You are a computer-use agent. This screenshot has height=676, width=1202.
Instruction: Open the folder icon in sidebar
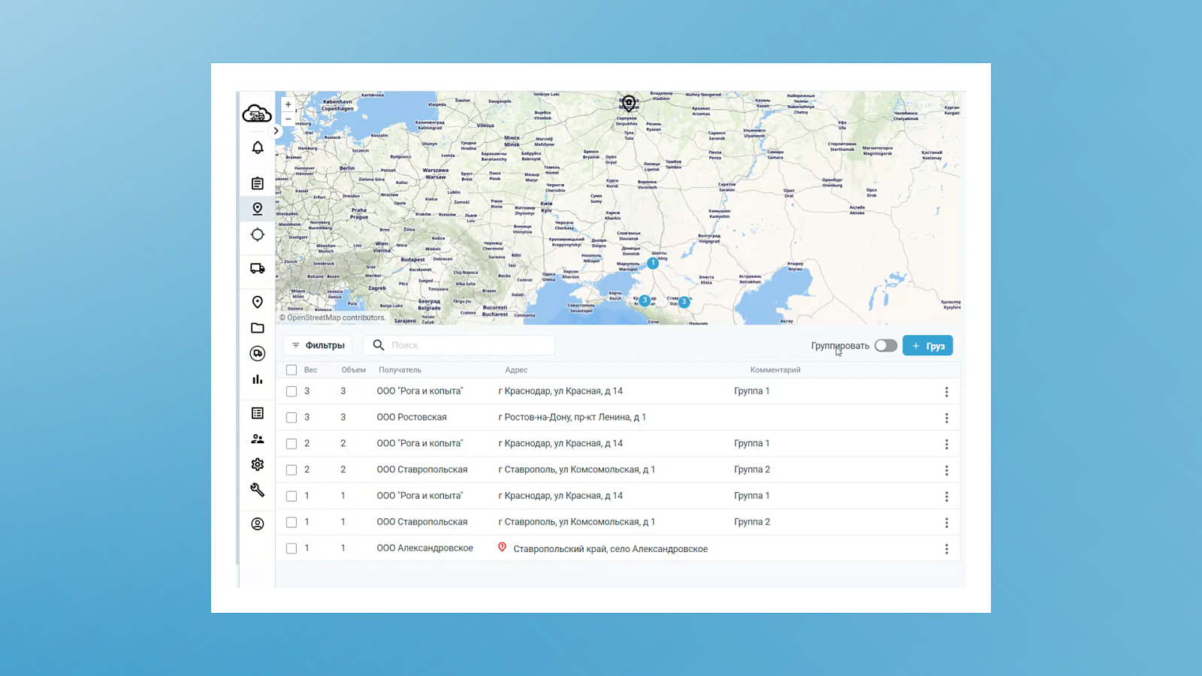point(258,328)
